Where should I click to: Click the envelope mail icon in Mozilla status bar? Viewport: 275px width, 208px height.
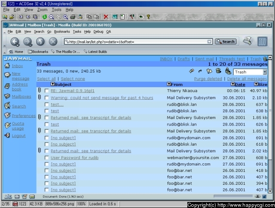pyautogui.click(x=17, y=196)
